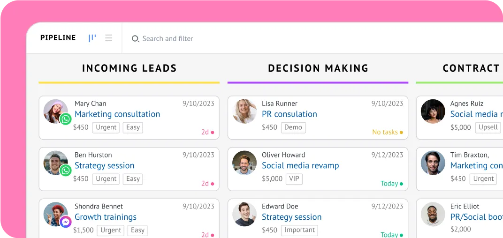Click the search magnifier icon
Screen dimensions: 503x238
point(135,39)
